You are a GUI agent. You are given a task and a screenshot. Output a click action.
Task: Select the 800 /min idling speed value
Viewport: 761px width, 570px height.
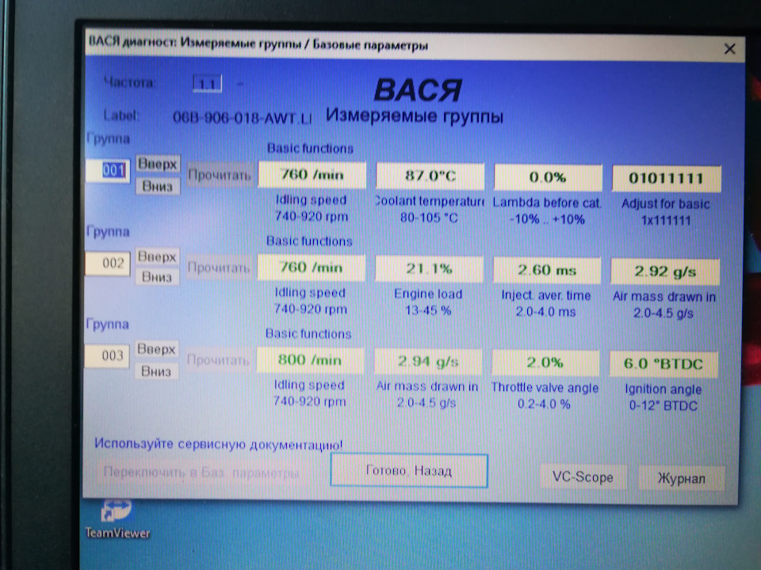[x=310, y=360]
